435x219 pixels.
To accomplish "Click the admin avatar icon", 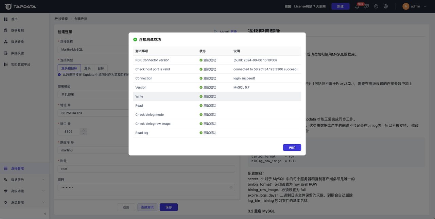I will click(x=406, y=6).
